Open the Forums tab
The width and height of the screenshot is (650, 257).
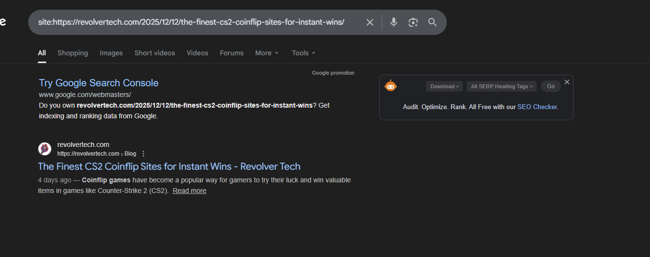tap(231, 53)
